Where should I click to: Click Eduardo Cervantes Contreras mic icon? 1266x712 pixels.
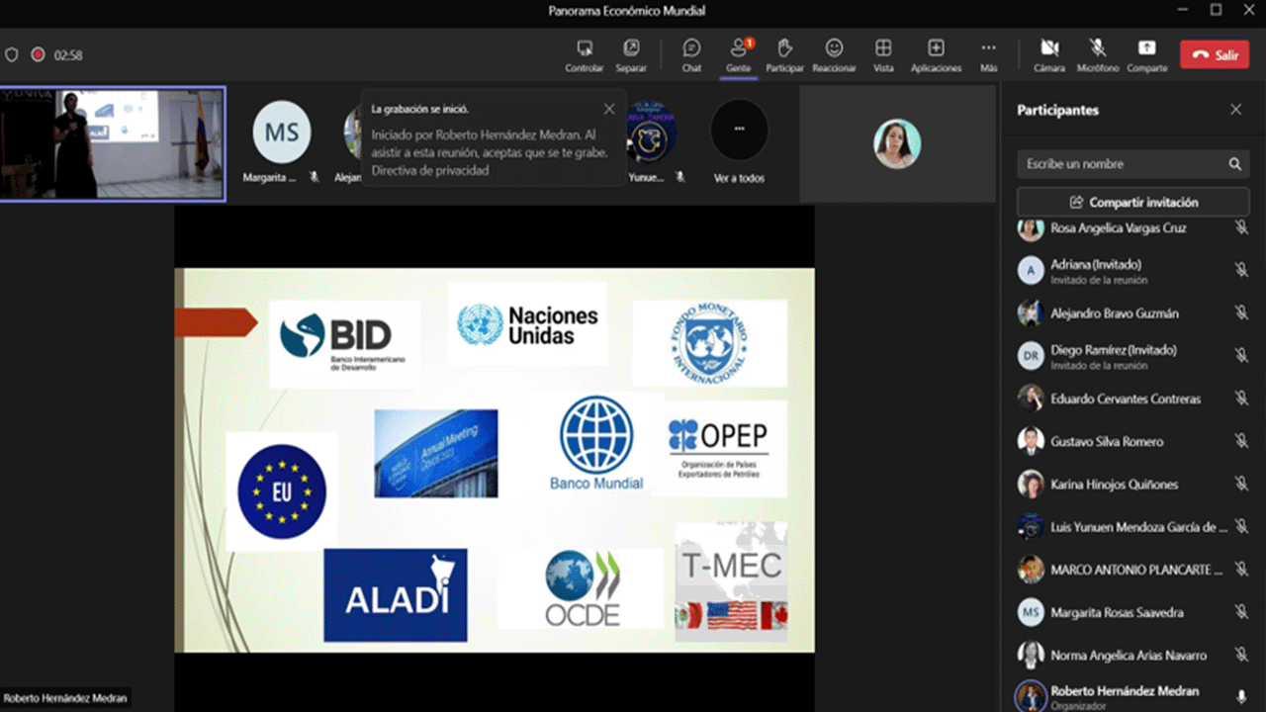point(1241,399)
